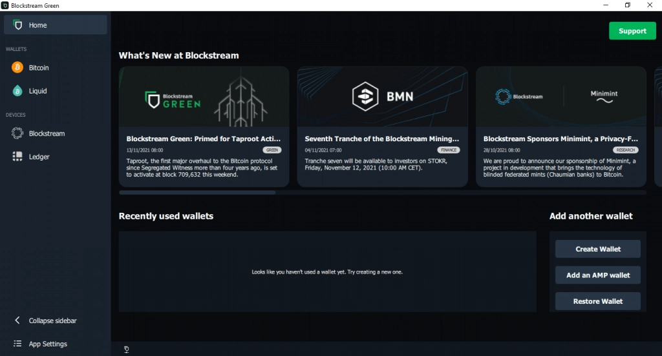Click the Blockstream device ring icon
Image resolution: width=662 pixels, height=356 pixels.
pos(17,133)
